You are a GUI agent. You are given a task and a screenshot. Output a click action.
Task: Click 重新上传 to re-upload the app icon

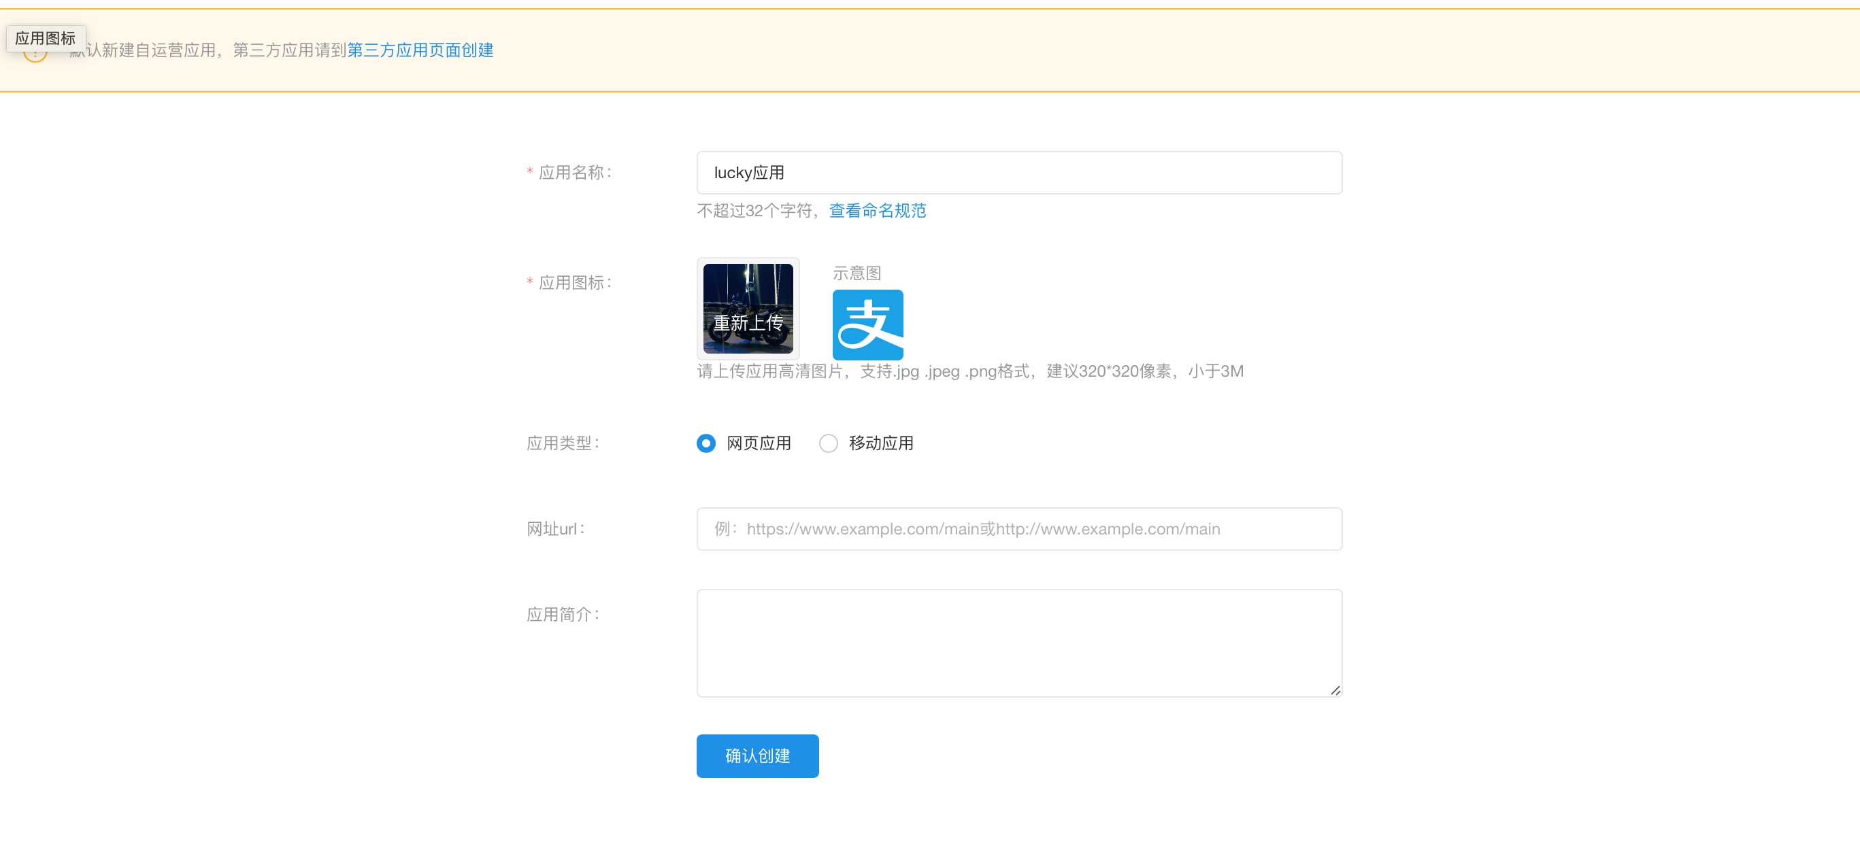[x=748, y=323]
